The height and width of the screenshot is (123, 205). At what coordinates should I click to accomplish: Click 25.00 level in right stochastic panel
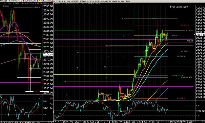point(197,115)
